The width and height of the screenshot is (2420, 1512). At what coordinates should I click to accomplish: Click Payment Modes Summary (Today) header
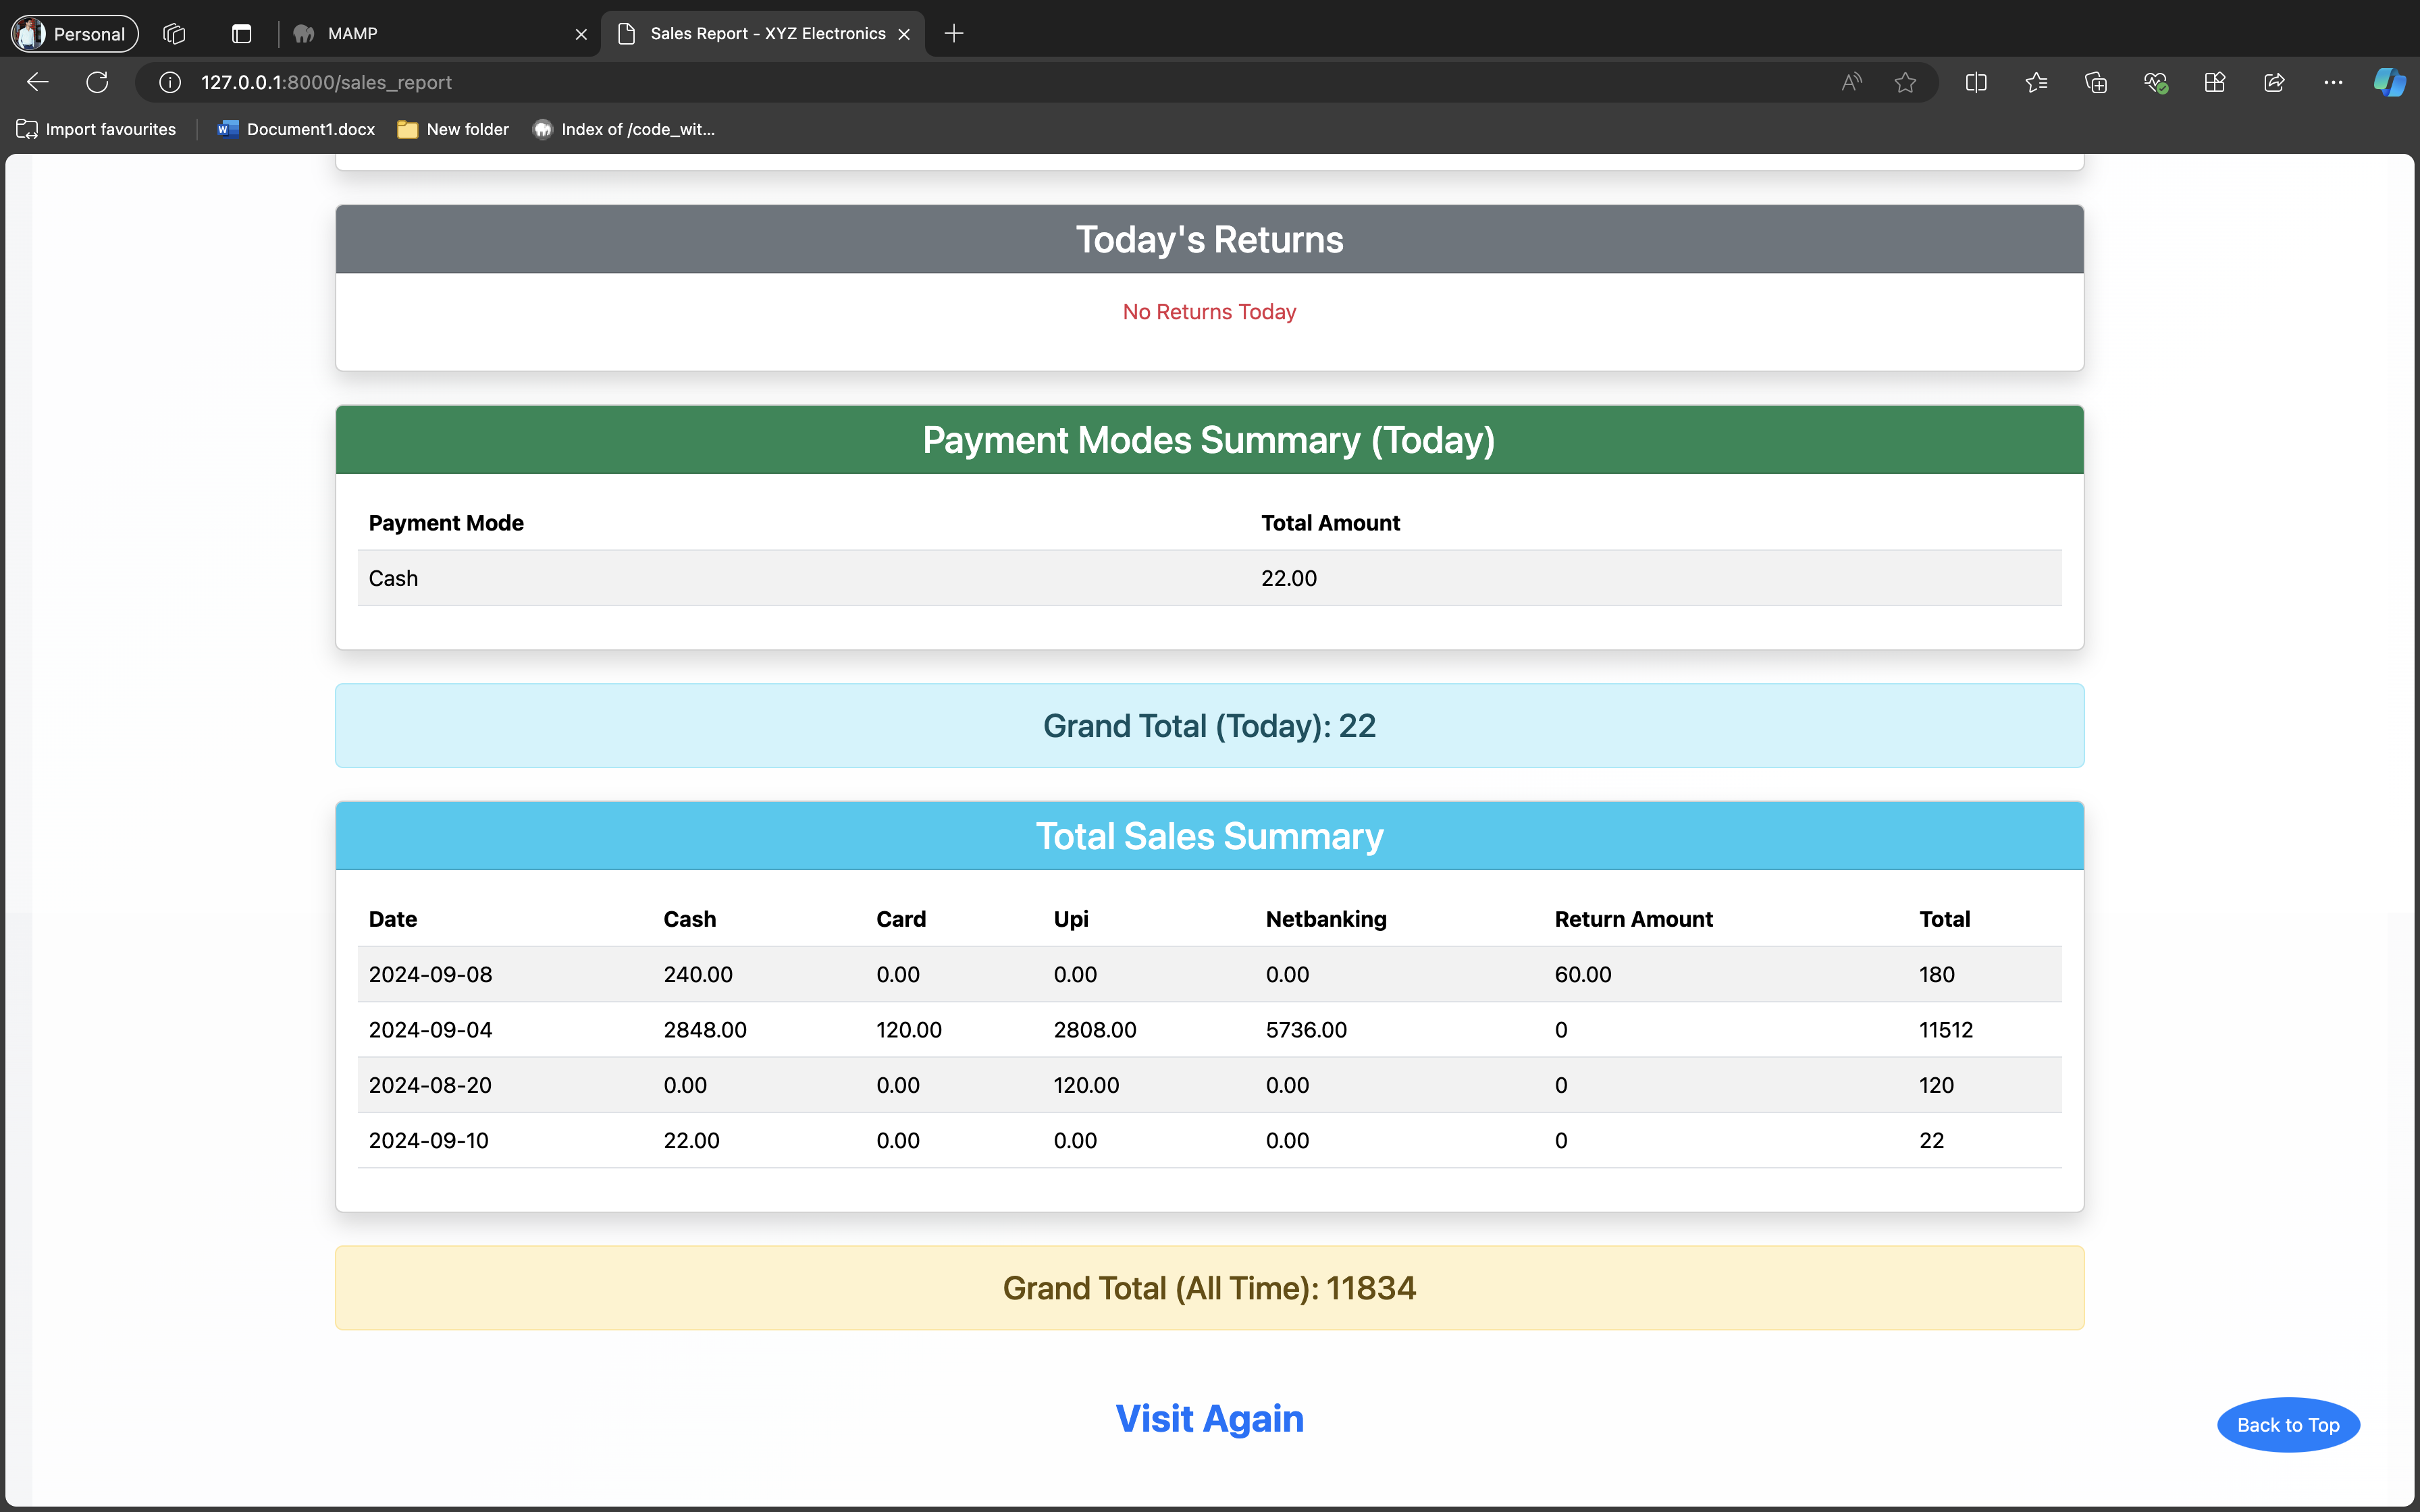[1209, 440]
